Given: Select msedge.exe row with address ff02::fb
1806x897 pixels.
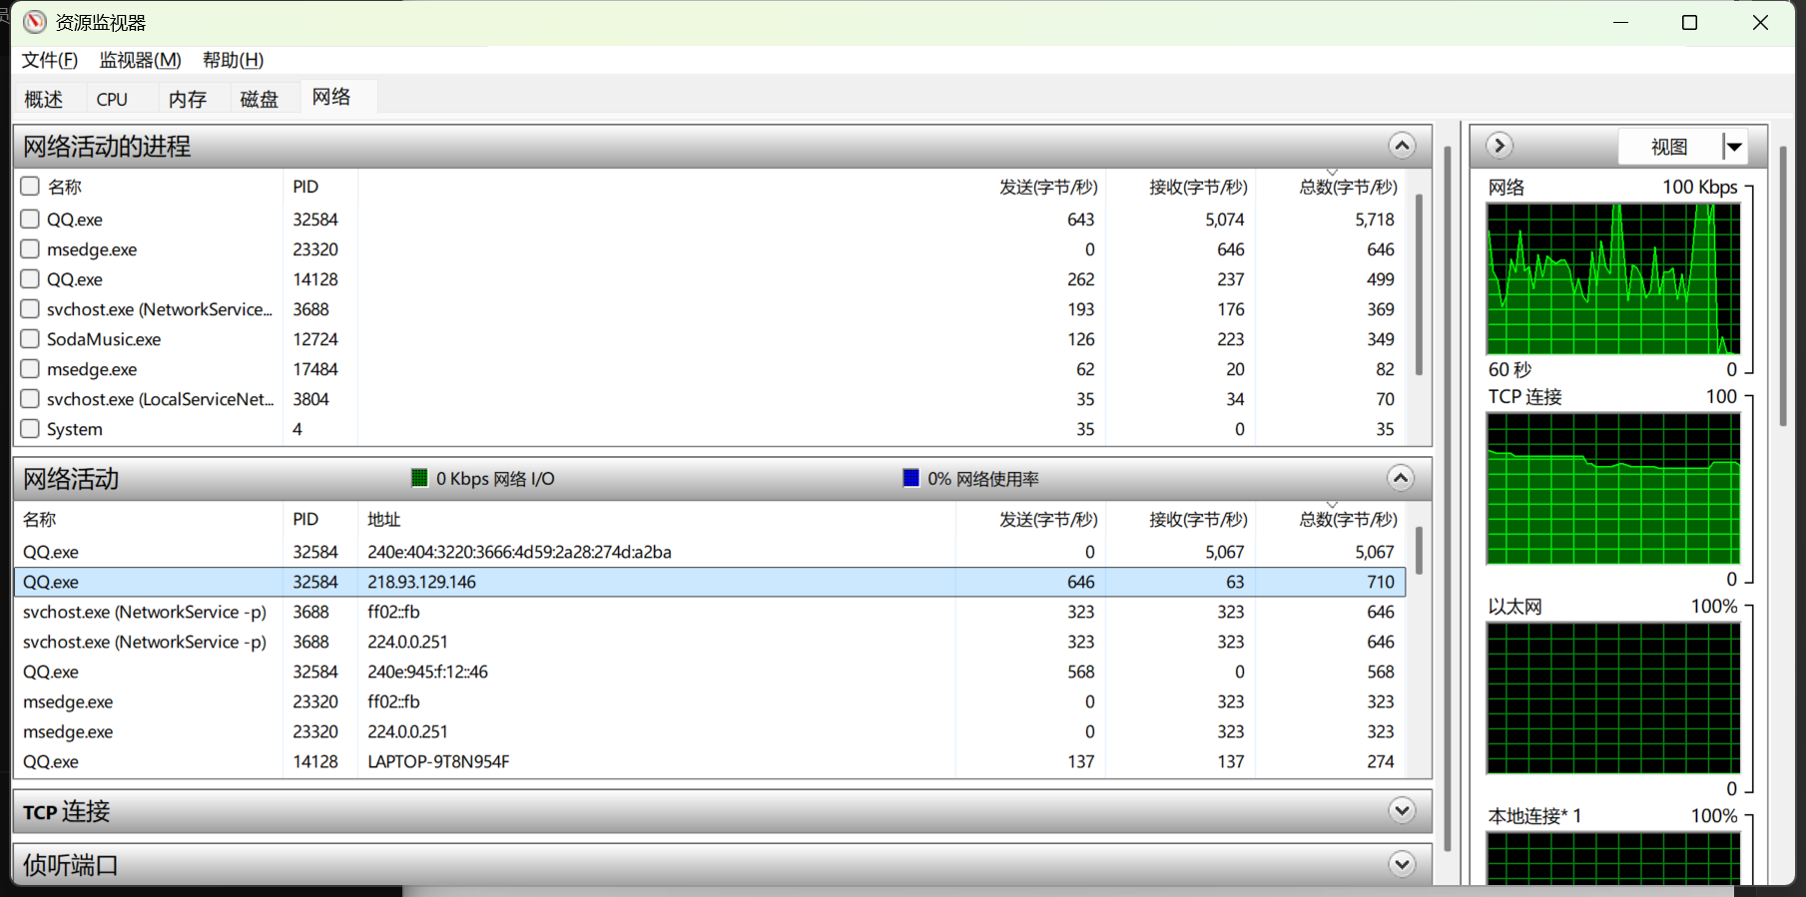Looking at the screenshot, I should click(x=710, y=701).
